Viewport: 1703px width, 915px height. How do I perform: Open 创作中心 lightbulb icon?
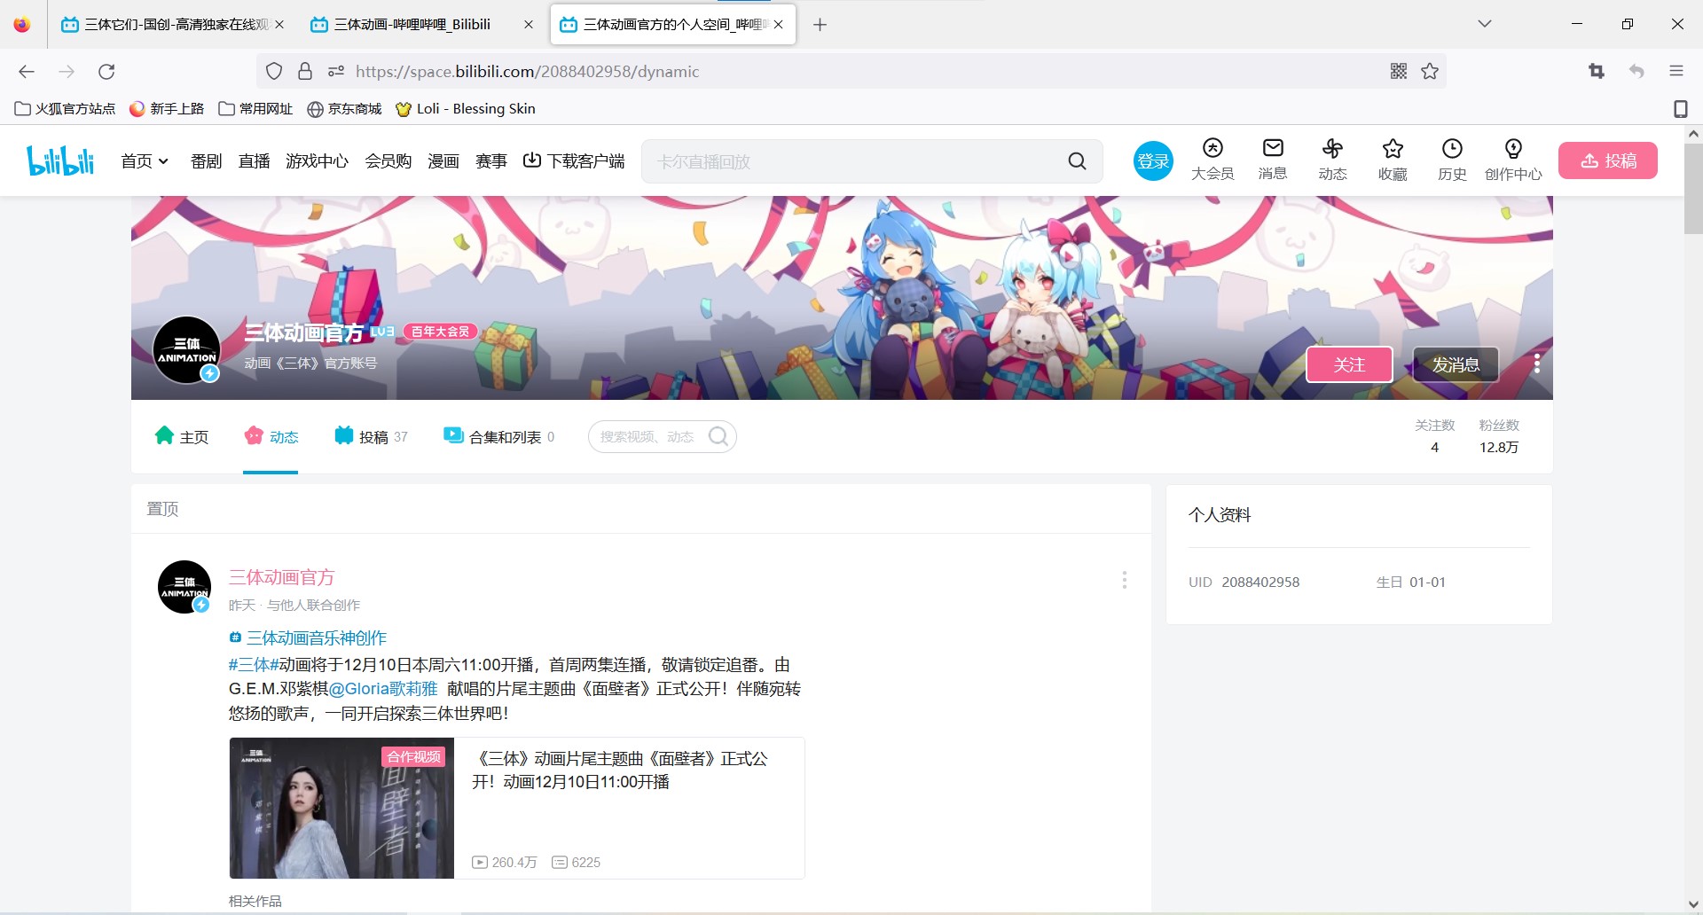tap(1513, 160)
